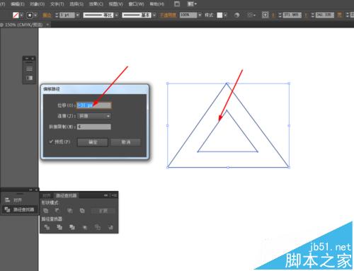Open the opacity dropdown arrow

pyautogui.click(x=200, y=15)
